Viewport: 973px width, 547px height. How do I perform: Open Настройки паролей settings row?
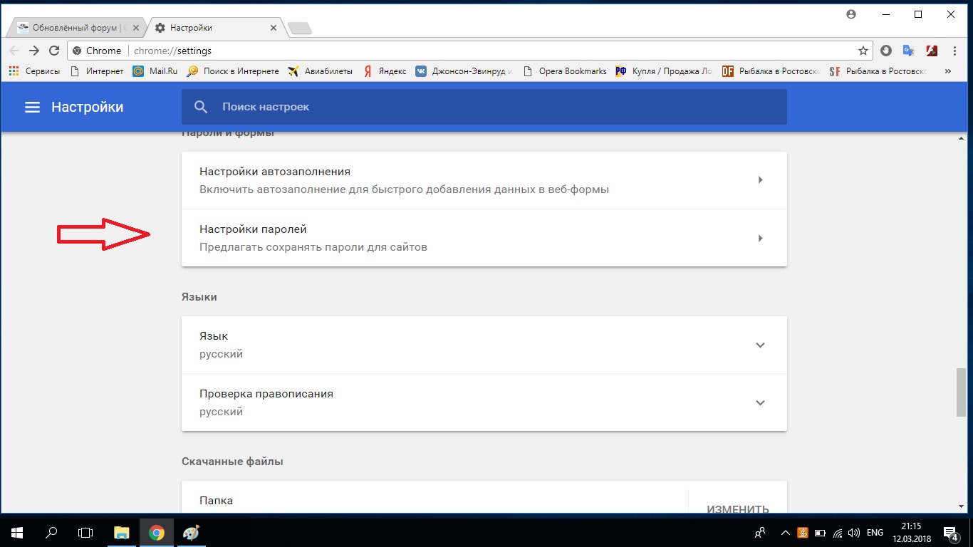(484, 238)
